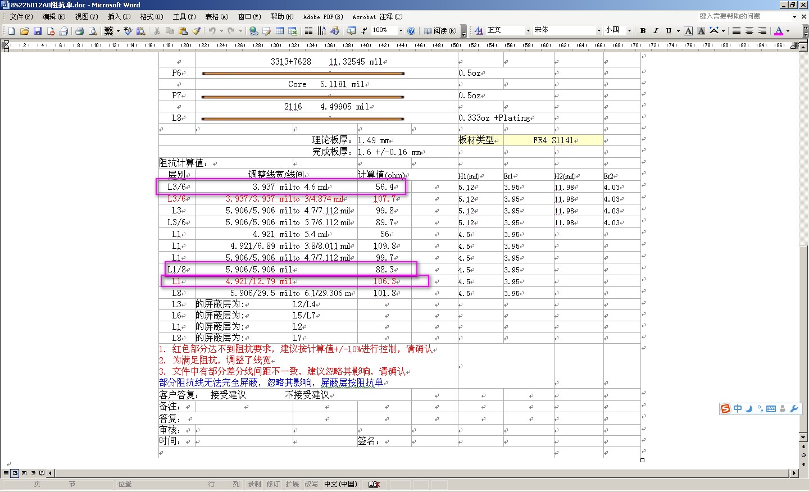The image size is (809, 492).
Task: Open a file with the folder icon
Action: (24, 31)
